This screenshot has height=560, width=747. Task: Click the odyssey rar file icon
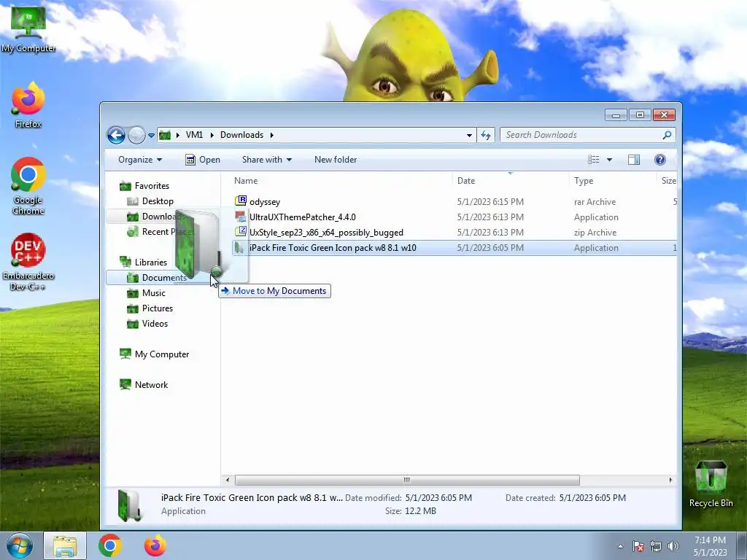pyautogui.click(x=241, y=201)
